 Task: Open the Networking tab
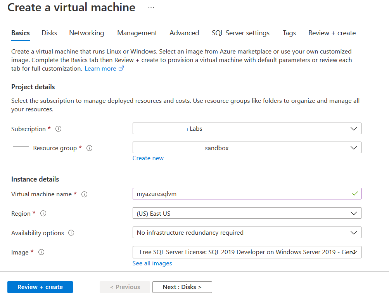coord(86,33)
